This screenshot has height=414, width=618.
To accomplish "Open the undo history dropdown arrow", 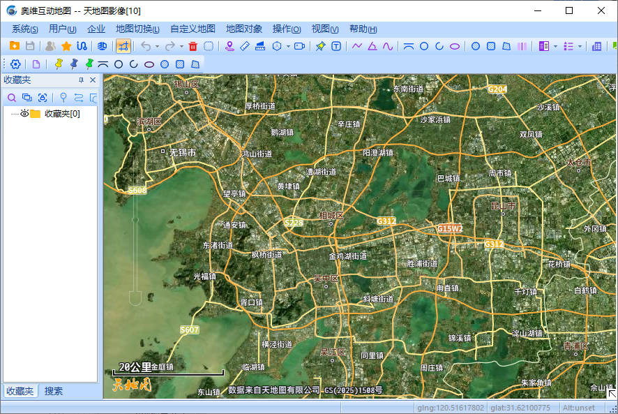I will 157,47.
